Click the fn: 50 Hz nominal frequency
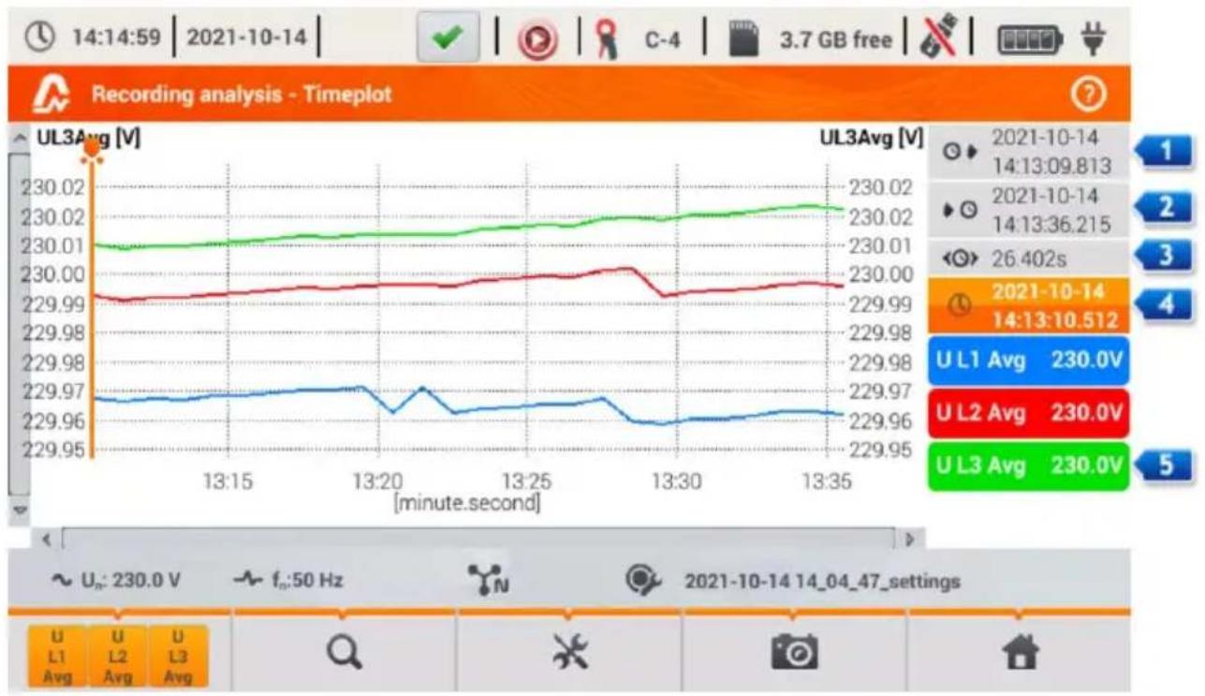The height and width of the screenshot is (696, 1205). [x=288, y=582]
